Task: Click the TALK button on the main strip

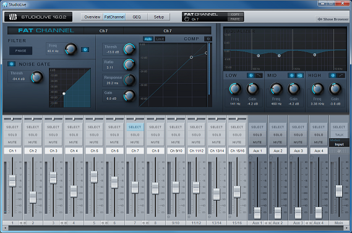Action: [x=339, y=134]
